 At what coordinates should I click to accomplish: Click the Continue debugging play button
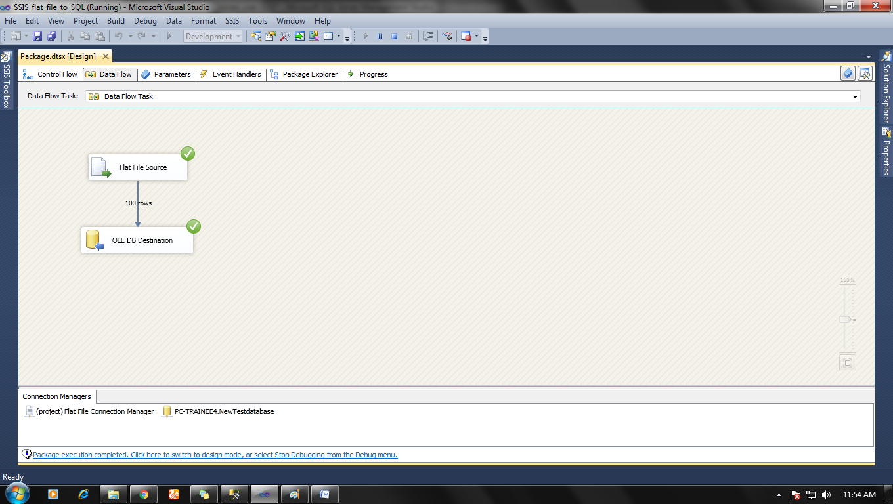coord(366,37)
